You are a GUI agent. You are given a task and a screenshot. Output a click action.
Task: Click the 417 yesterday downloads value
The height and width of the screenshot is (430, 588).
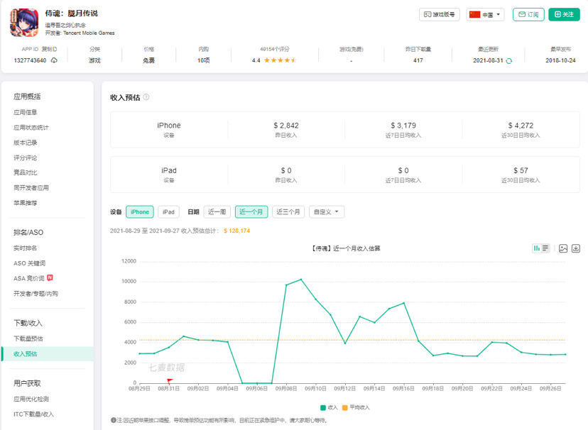418,60
